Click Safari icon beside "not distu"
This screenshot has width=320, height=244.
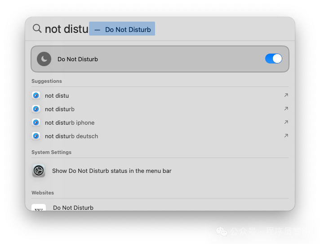[x=36, y=95]
